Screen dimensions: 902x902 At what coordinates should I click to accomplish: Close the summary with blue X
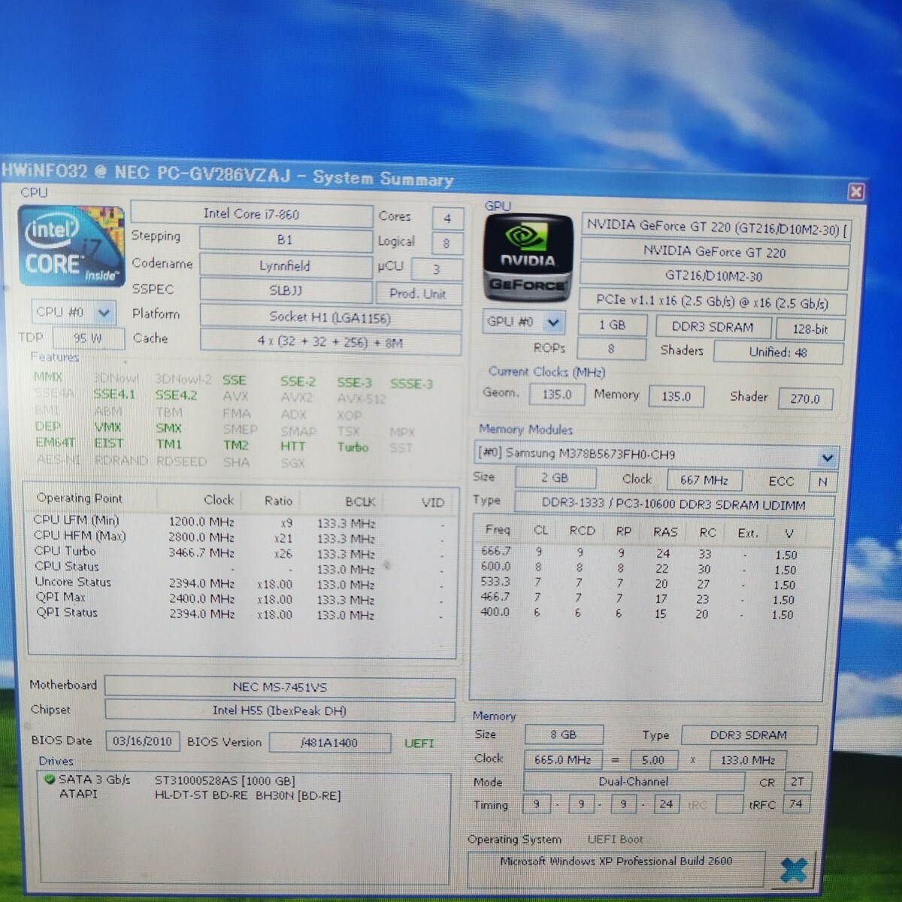[x=793, y=870]
